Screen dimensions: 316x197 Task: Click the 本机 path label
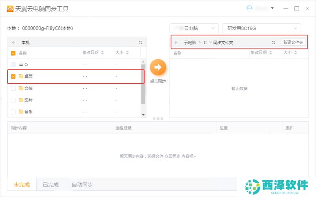25,43
